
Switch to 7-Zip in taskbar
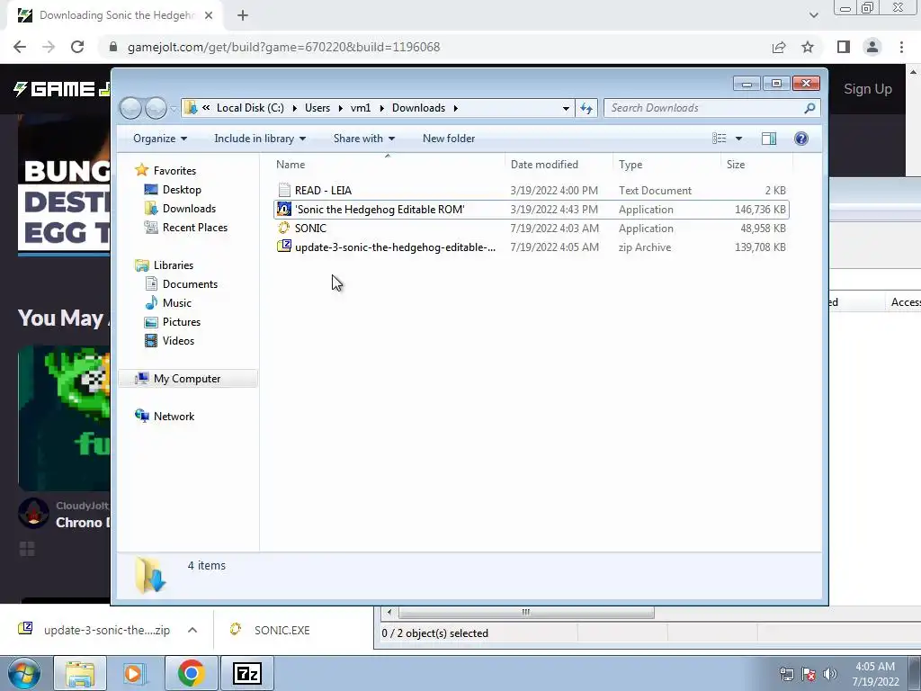coord(246,673)
